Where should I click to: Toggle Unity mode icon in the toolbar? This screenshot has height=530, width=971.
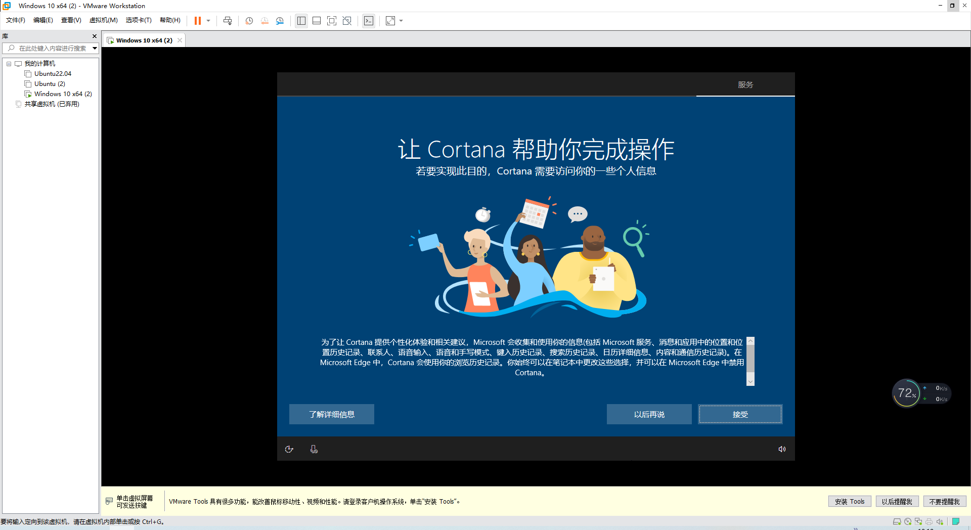pyautogui.click(x=347, y=21)
